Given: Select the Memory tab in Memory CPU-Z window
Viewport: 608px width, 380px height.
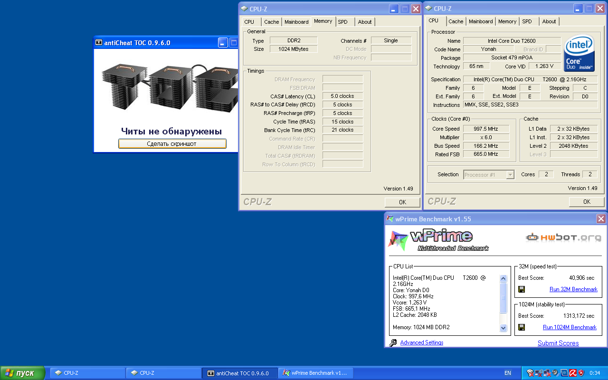Looking at the screenshot, I should (x=323, y=21).
